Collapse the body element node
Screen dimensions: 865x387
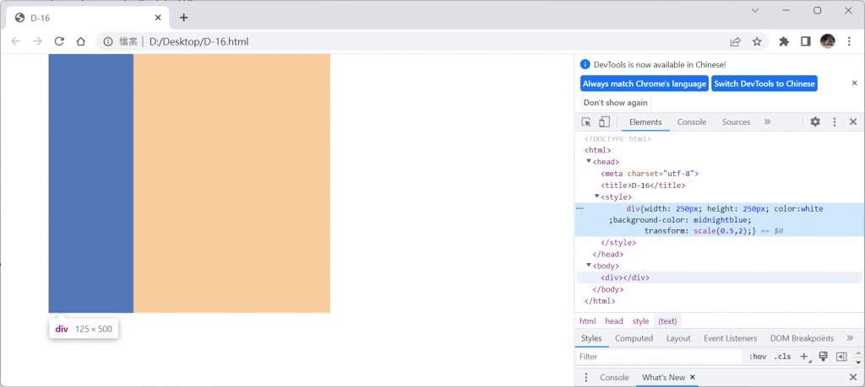[589, 265]
